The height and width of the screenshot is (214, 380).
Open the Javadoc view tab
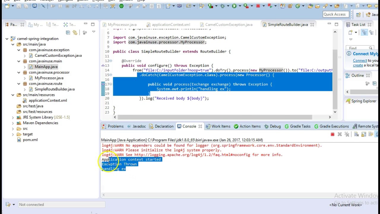tap(136, 126)
